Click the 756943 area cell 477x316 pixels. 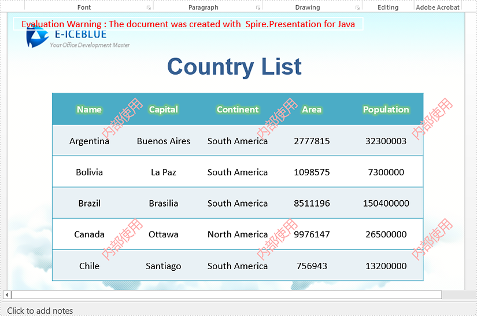tap(312, 266)
